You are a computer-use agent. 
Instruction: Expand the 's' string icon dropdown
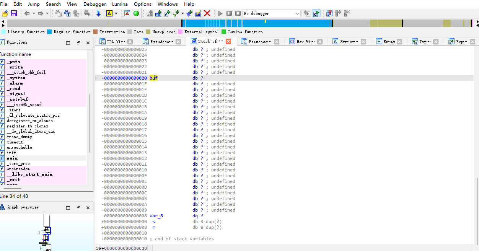(x=182, y=13)
